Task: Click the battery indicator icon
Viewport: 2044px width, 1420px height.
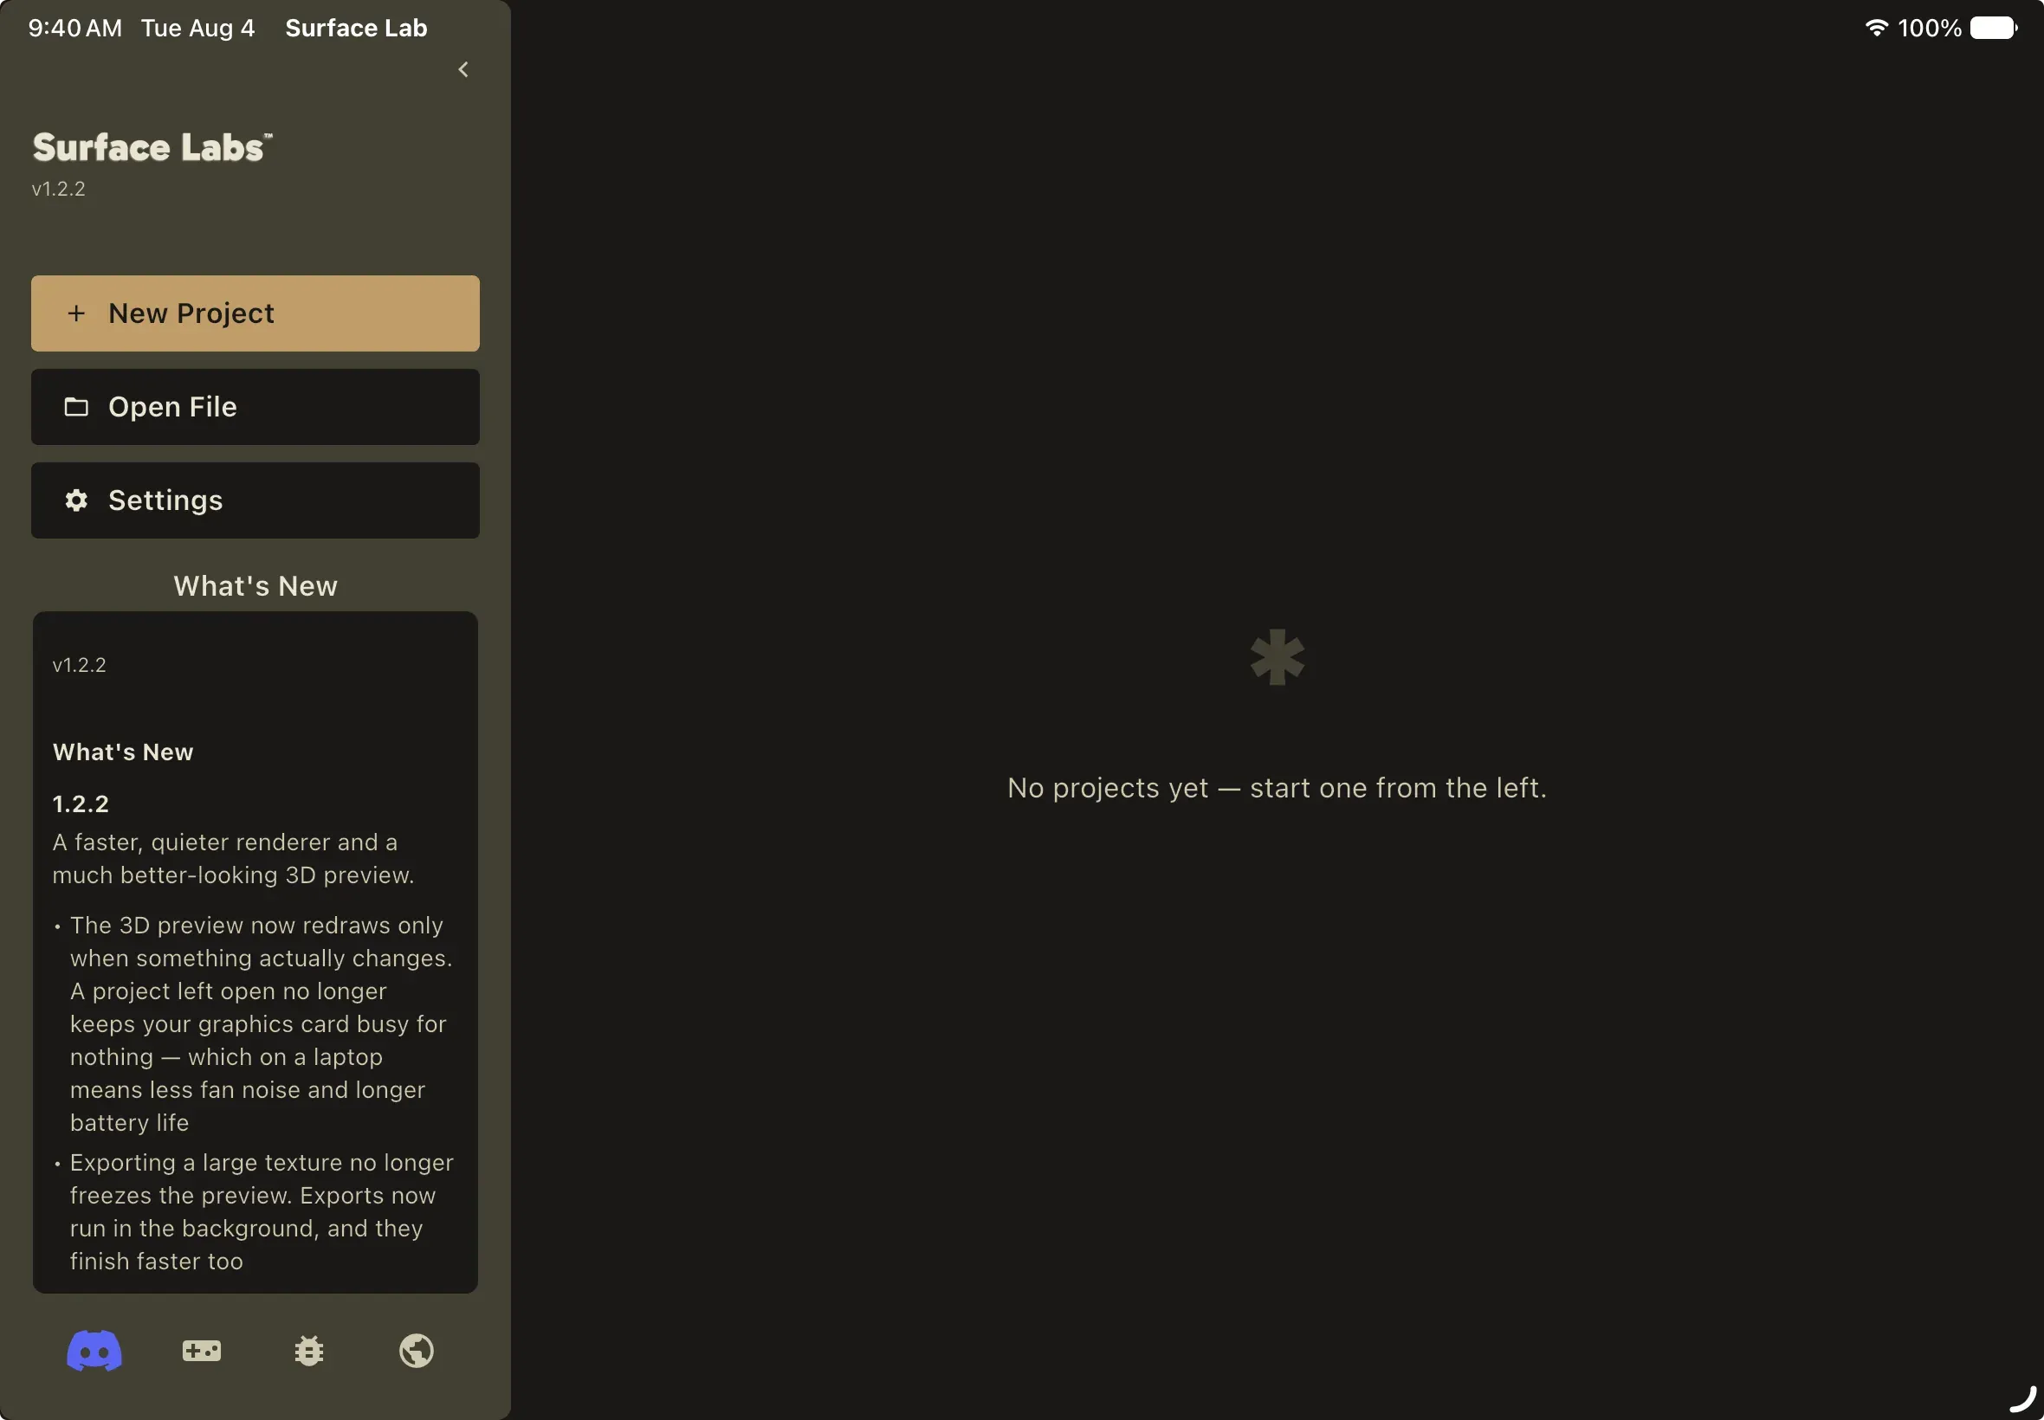Action: (1993, 28)
